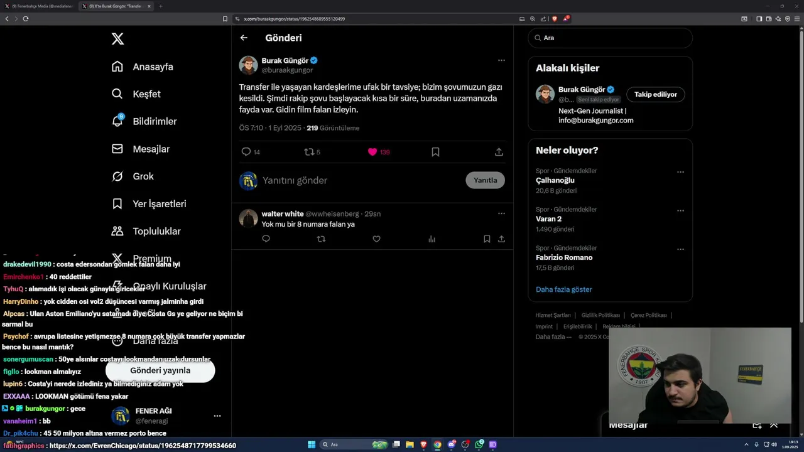Click 'Daha fazla göster' link
Screen dimensions: 804x452
[564, 289]
